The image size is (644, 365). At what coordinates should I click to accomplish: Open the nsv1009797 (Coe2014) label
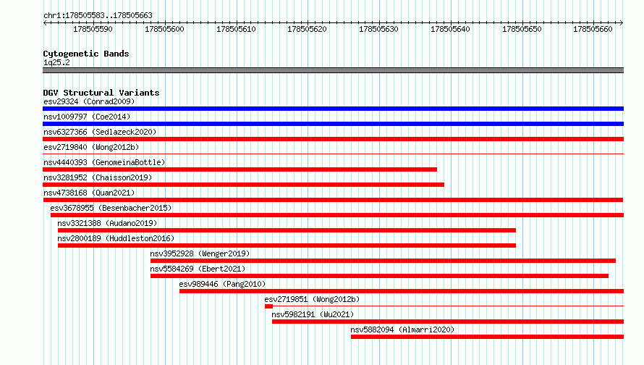point(87,117)
